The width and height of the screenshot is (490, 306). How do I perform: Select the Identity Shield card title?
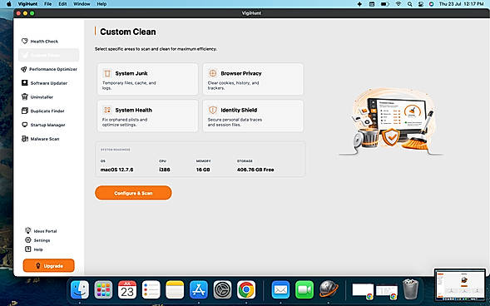click(239, 110)
